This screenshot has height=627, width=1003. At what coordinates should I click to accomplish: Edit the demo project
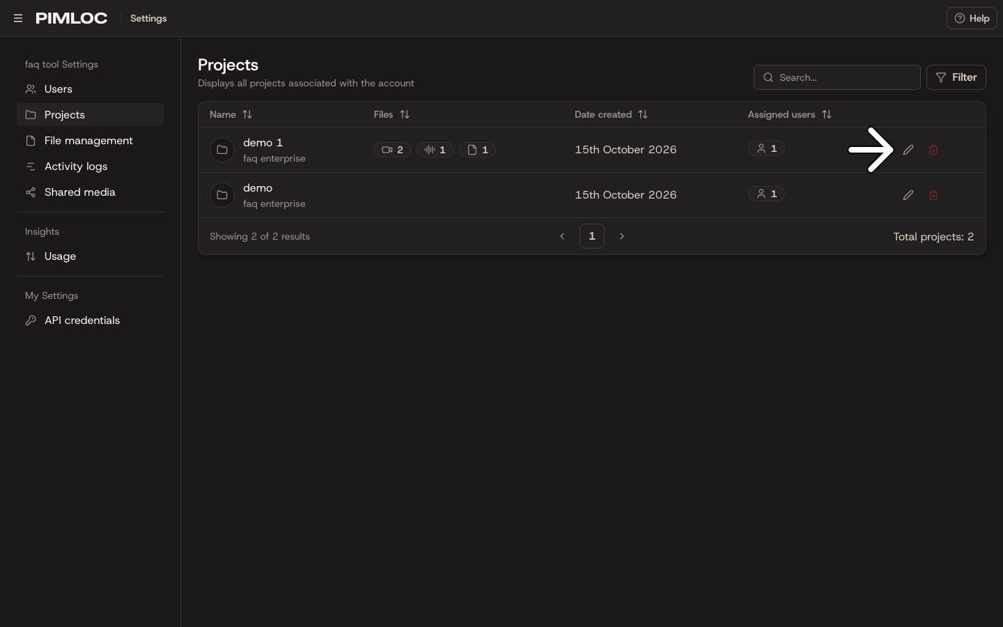908,195
